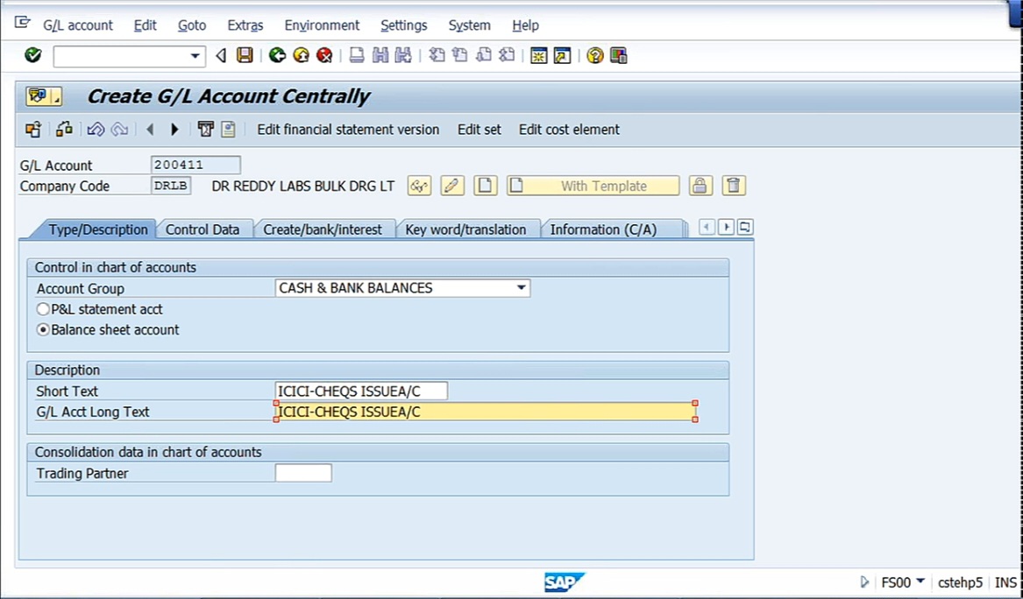Click the Change pencil button
This screenshot has height=599, width=1023.
click(452, 186)
